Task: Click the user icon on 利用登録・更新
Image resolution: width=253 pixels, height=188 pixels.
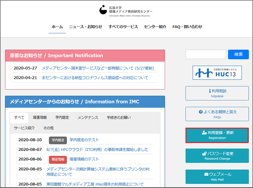Action: 204,133
